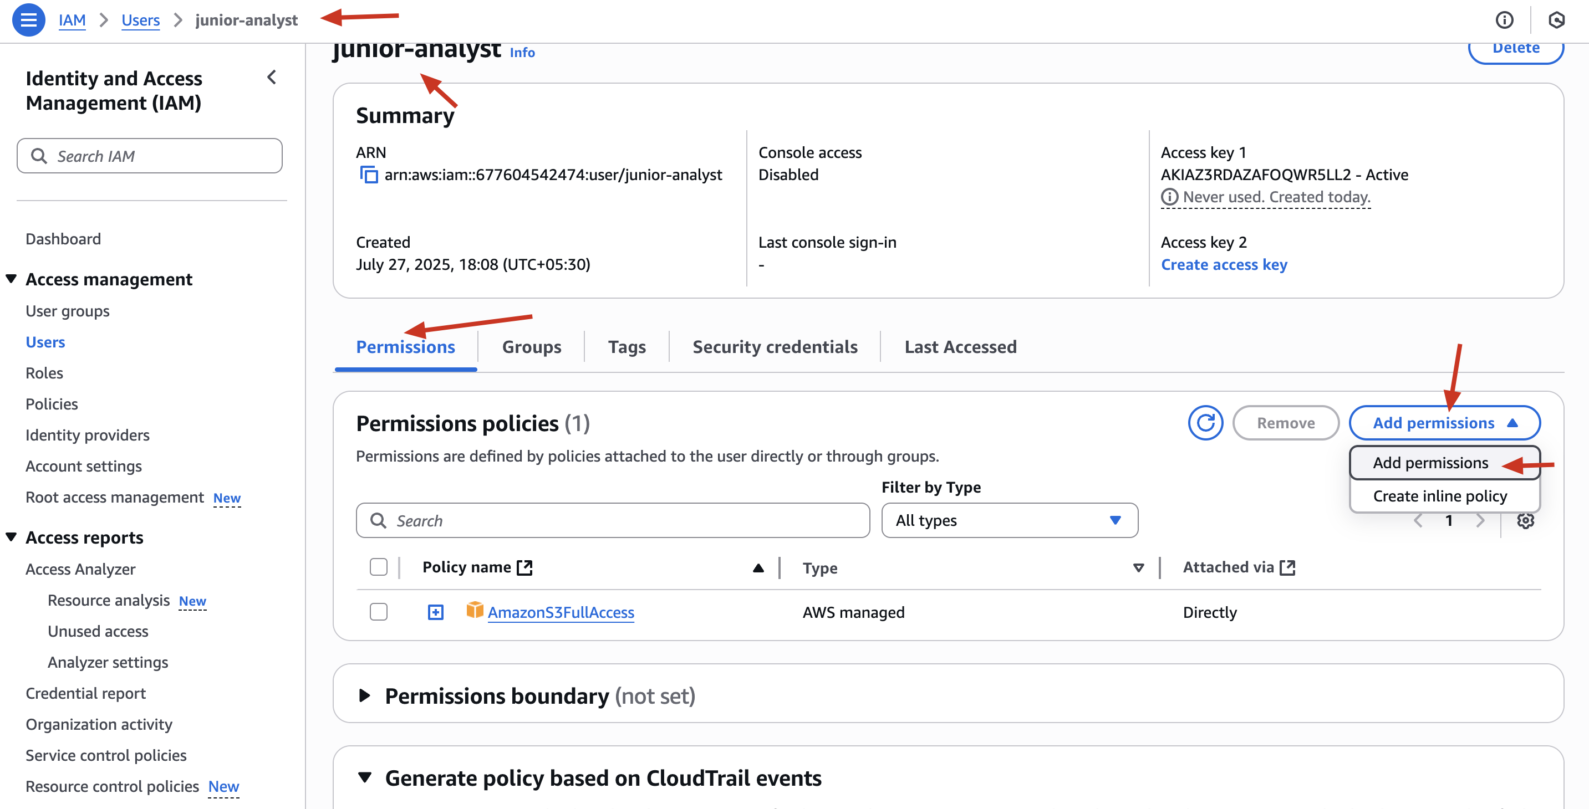Click the AWS managed type cell
Image resolution: width=1589 pixels, height=809 pixels.
tap(853, 612)
